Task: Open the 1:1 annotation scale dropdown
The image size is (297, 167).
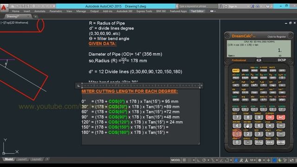Action: (x=252, y=160)
